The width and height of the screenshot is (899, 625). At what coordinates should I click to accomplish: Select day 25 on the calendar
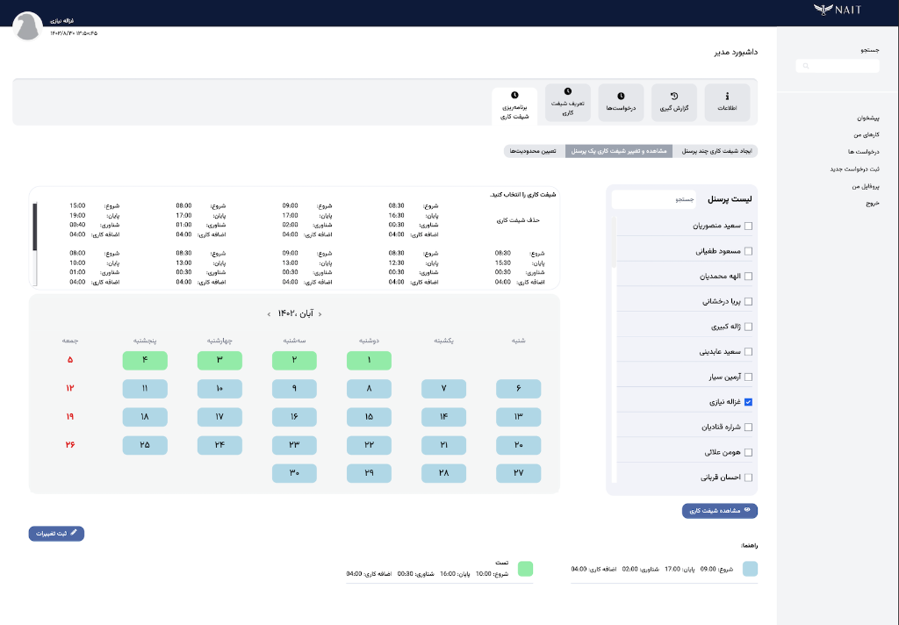(145, 445)
